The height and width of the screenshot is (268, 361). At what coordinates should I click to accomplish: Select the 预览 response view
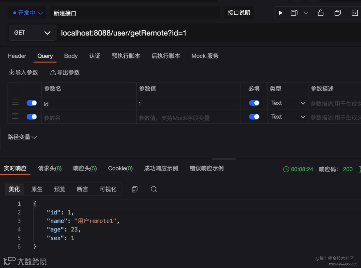(59, 189)
